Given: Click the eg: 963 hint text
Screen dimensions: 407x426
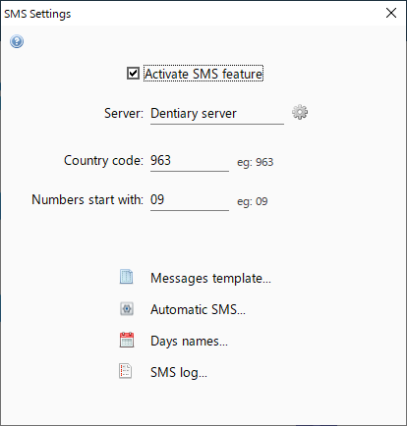Looking at the screenshot, I should 256,162.
